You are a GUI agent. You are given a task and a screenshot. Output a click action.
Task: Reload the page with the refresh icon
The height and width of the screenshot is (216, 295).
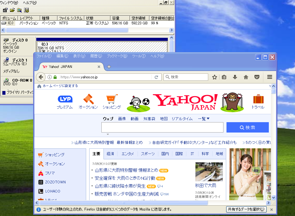tap(156, 77)
